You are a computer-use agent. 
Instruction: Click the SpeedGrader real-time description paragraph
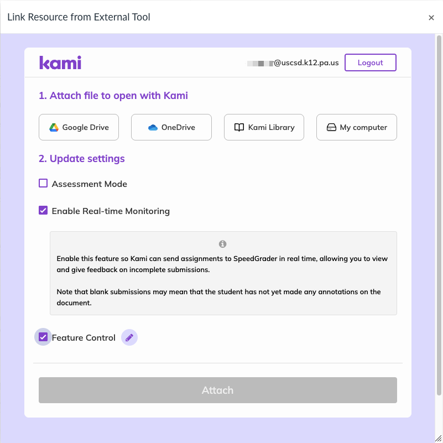pyautogui.click(x=222, y=264)
